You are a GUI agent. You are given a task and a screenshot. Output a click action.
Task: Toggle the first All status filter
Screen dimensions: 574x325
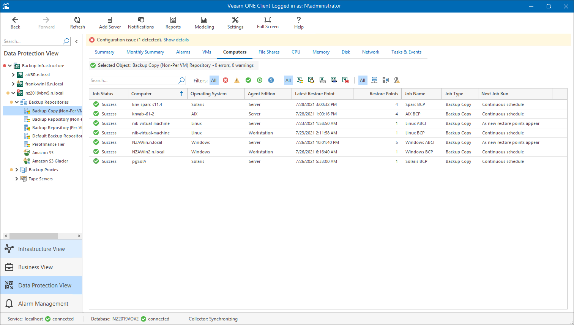tap(214, 80)
